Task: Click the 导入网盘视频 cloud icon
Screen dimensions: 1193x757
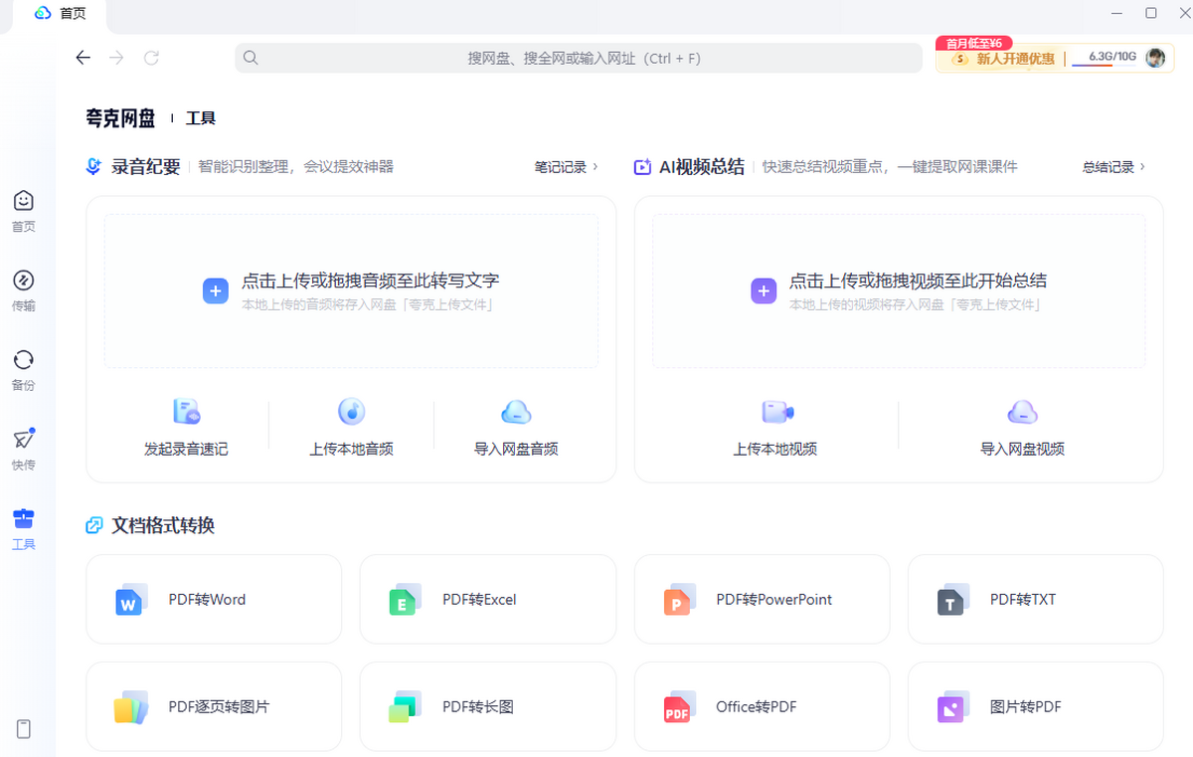Action: [1022, 411]
